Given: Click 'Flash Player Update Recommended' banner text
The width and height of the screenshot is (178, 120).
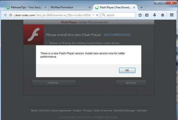Looking at the screenshot, I should point(85,22).
